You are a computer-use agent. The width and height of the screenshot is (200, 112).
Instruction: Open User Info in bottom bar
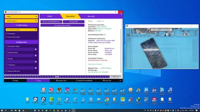click(x=107, y=81)
